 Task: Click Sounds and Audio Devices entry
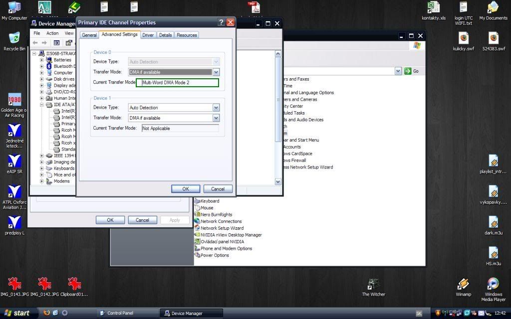tap(303, 120)
